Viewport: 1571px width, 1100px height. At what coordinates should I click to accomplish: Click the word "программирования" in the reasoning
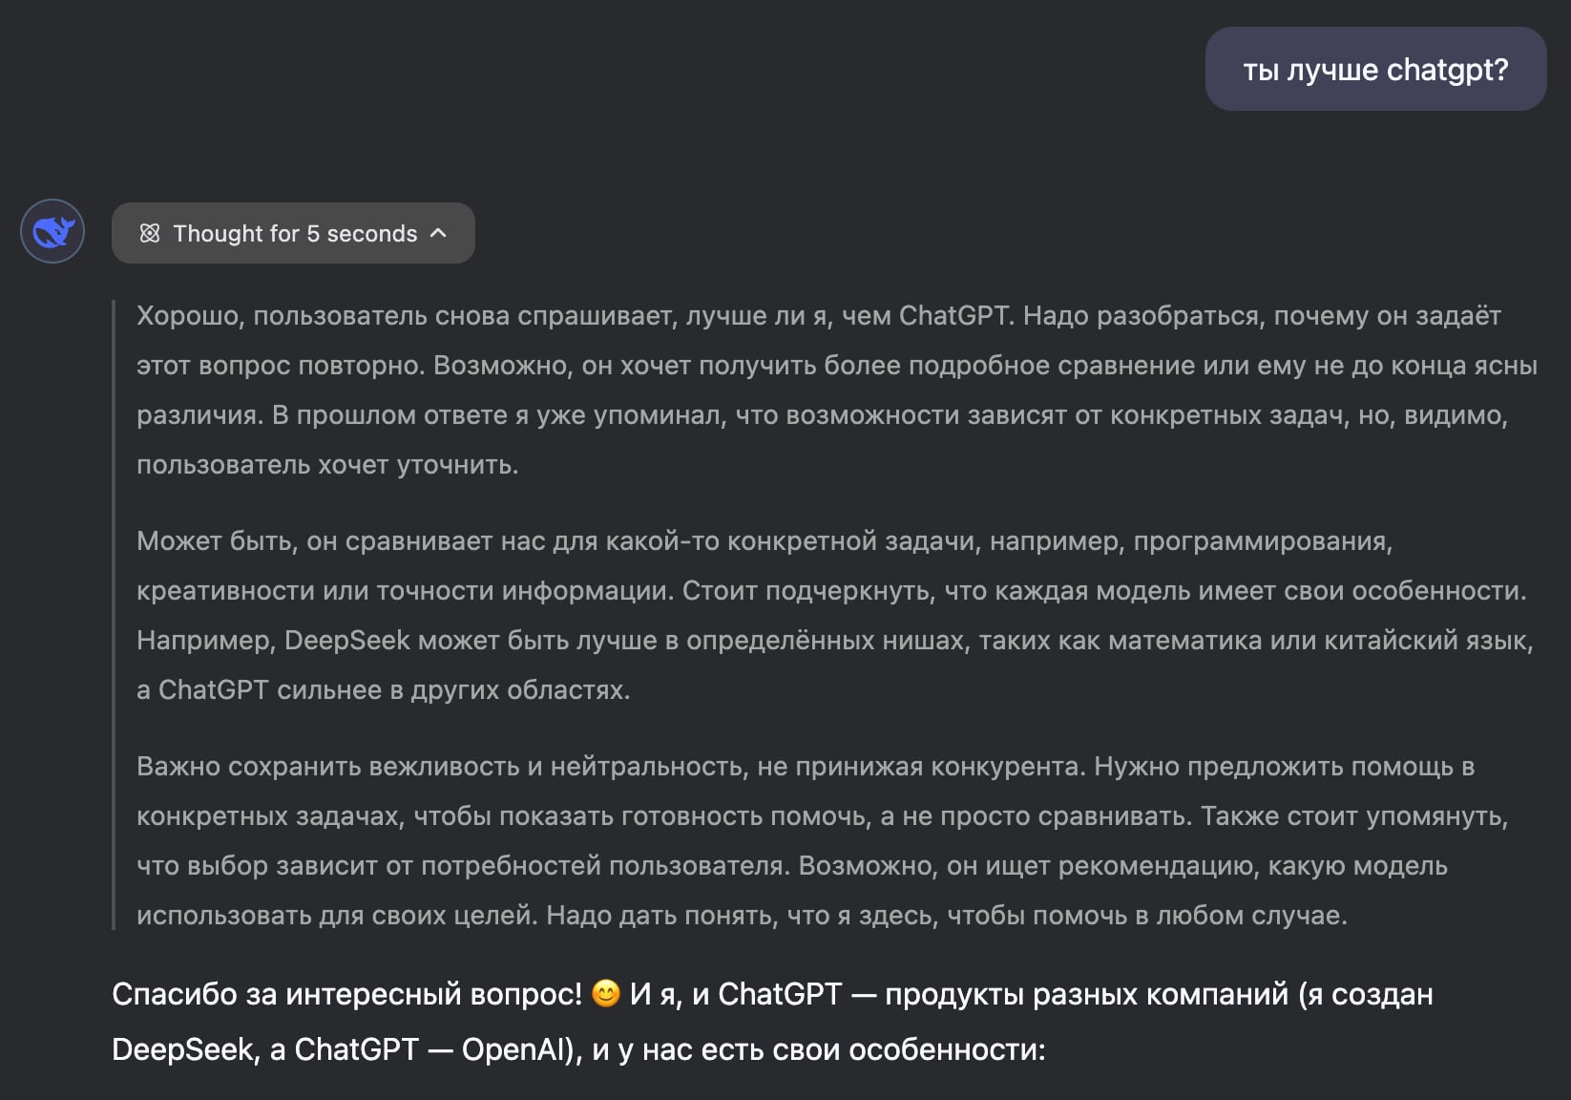(x=1262, y=541)
